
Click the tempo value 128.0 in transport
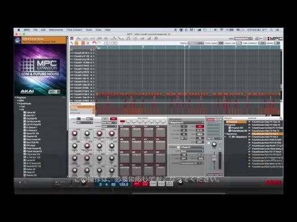coord(124,184)
